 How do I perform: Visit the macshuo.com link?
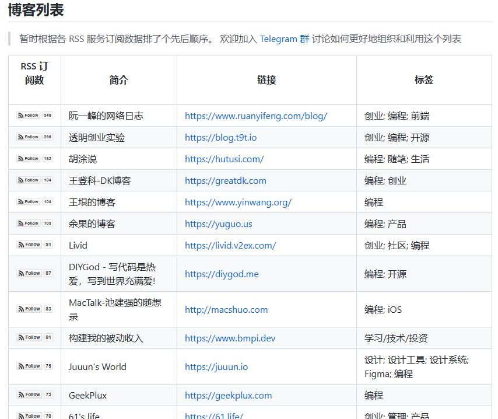tap(226, 310)
